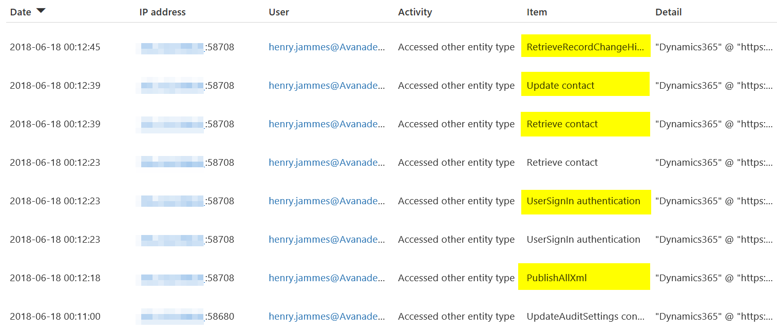Sort by the IP address column header
Viewport: 777px width, 333px height.
[x=162, y=12]
